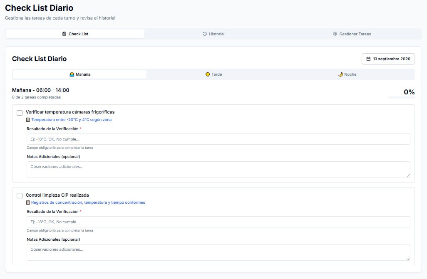
Task: Click the sun icon beside Tarde
Action: click(208, 74)
